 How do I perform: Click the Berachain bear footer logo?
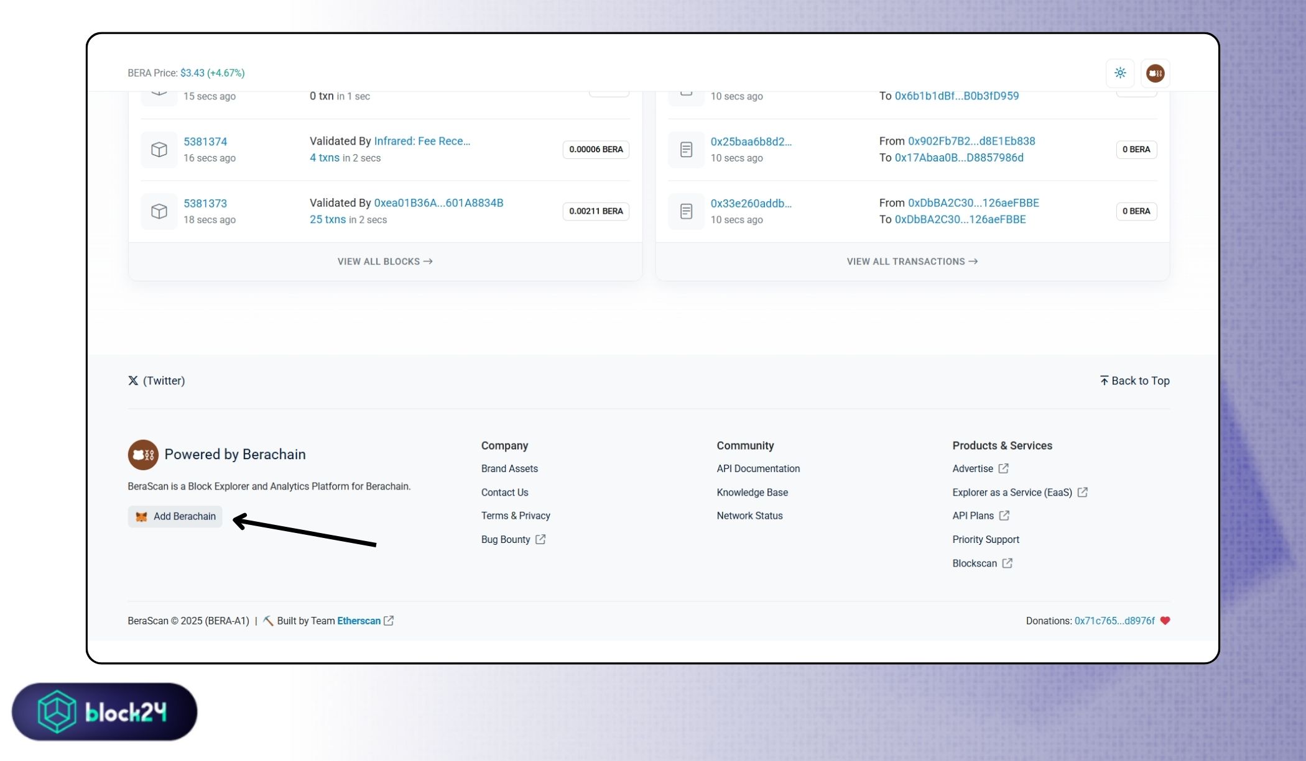[143, 455]
